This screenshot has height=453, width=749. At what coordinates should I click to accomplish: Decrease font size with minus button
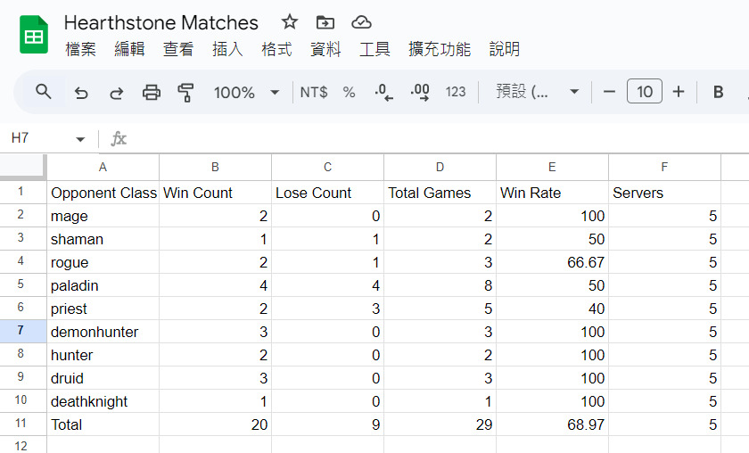coord(609,92)
